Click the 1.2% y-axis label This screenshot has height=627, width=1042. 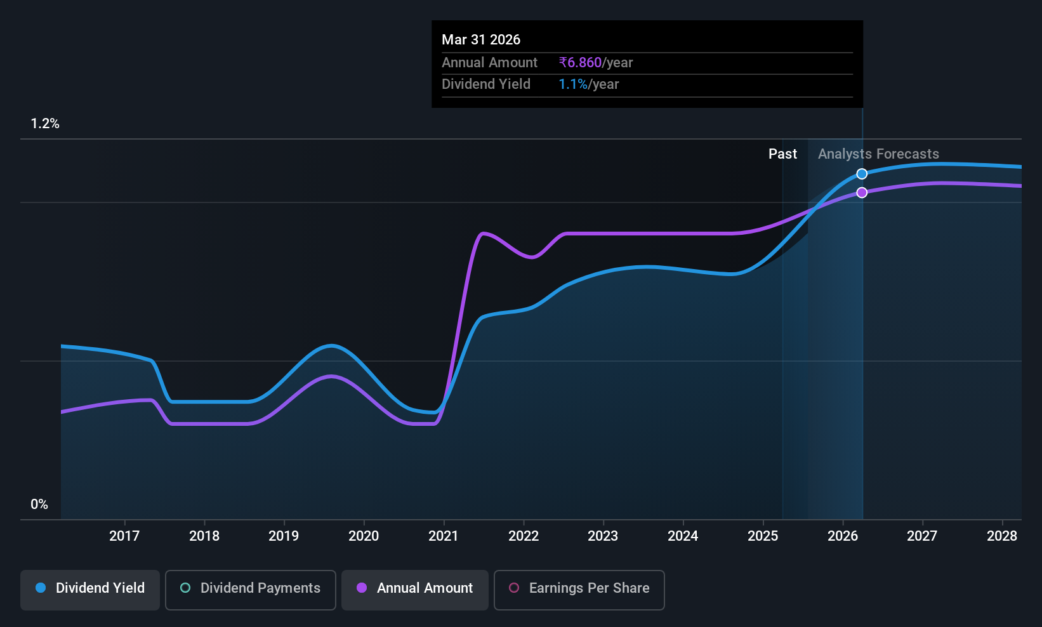pos(45,124)
